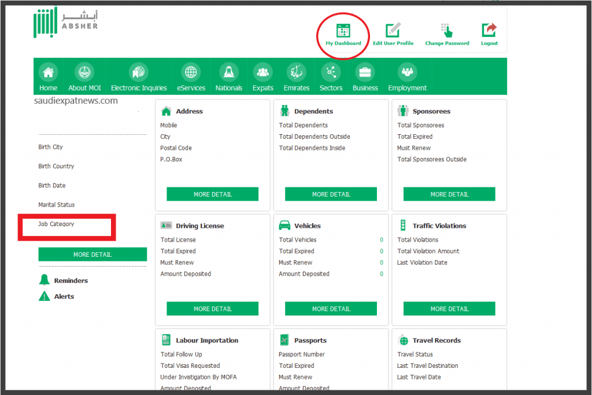Open eServices globe icon
The image size is (592, 395).
pyautogui.click(x=191, y=72)
